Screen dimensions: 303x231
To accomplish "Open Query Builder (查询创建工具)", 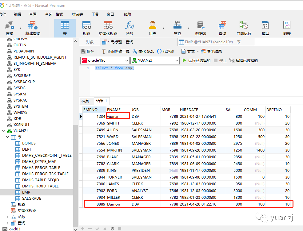I will [x=116, y=51].
